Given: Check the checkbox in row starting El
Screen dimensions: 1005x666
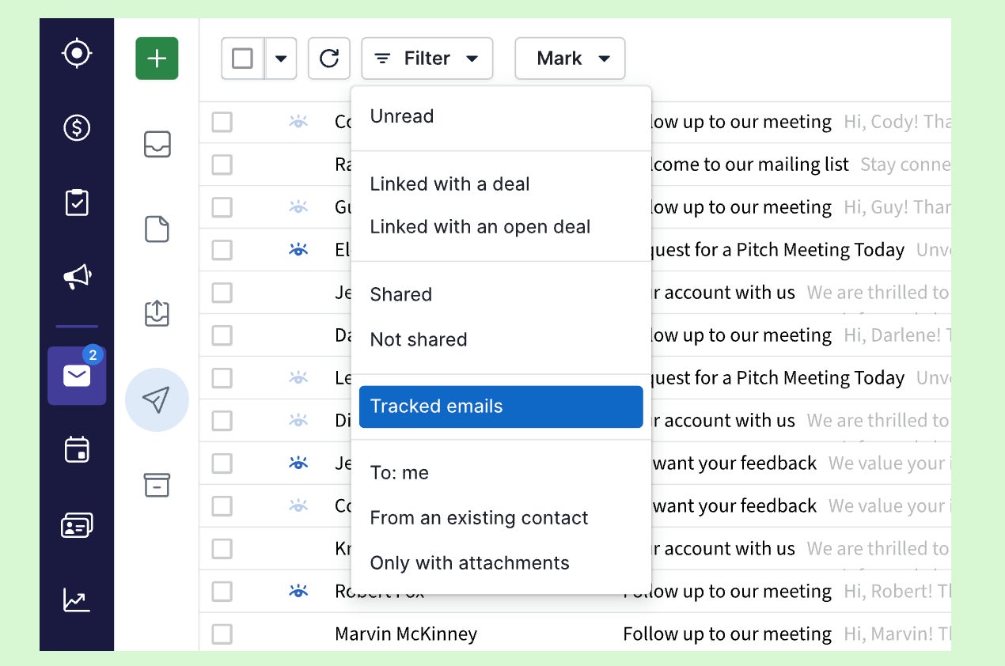Looking at the screenshot, I should (222, 250).
